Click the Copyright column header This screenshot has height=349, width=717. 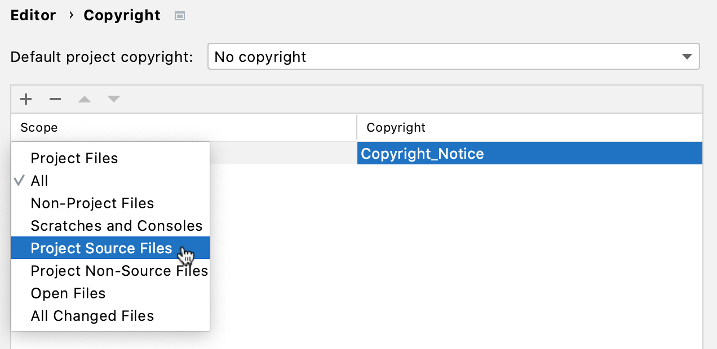[x=396, y=127]
